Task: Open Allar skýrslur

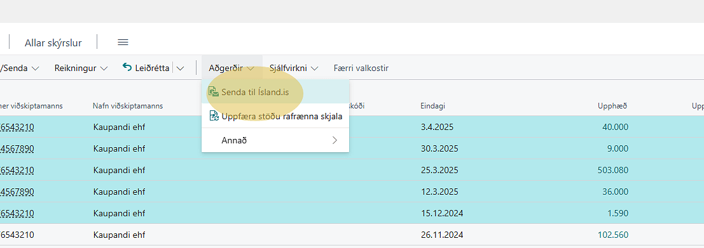Action: tap(53, 43)
